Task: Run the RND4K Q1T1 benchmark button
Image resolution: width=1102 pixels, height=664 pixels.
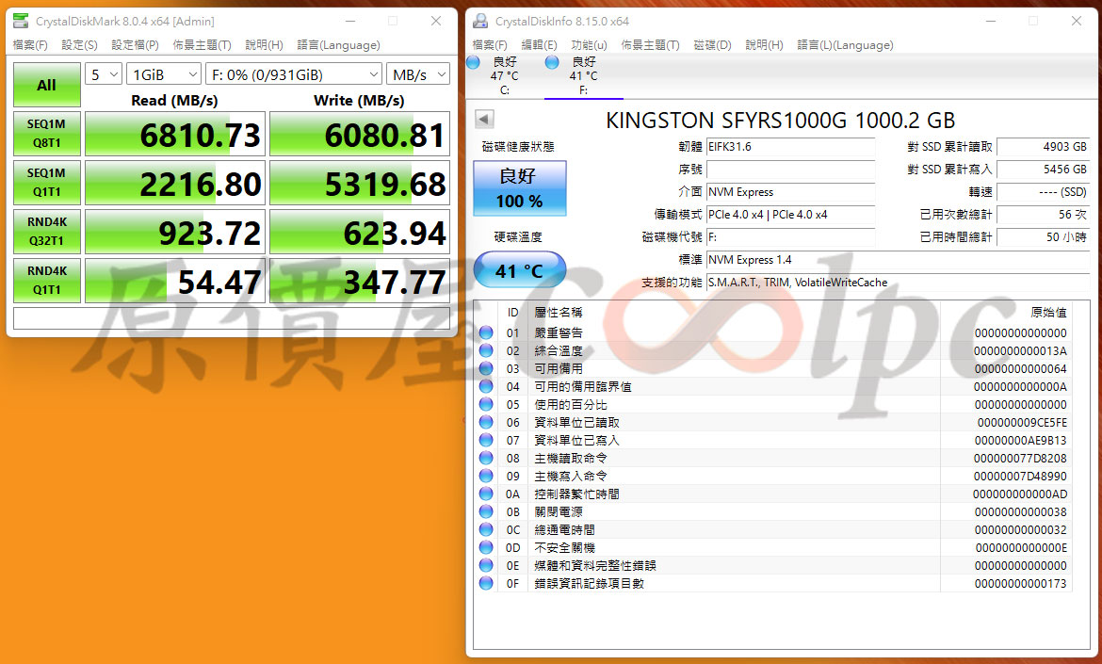Action: click(46, 281)
